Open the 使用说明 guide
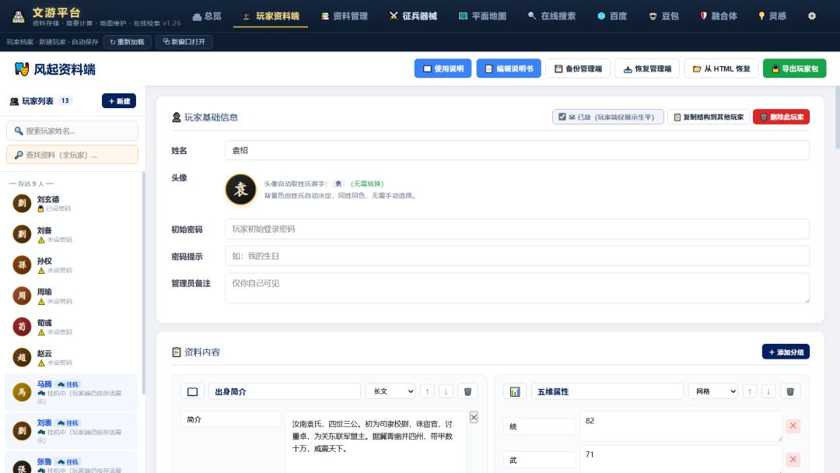 tap(443, 68)
